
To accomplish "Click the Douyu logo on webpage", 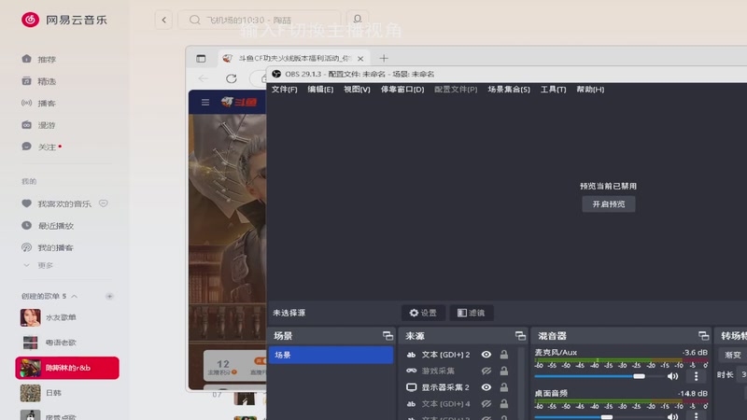I will click(239, 102).
